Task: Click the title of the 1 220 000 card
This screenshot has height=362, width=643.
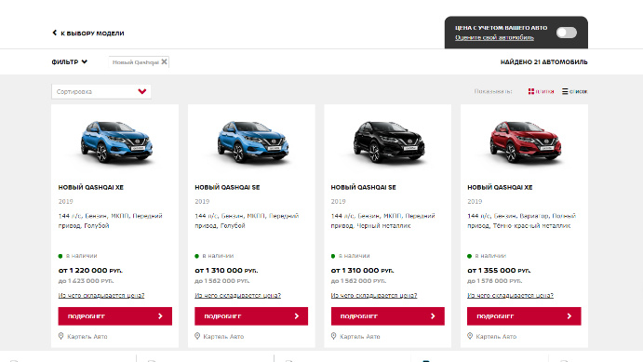Action: (90, 187)
